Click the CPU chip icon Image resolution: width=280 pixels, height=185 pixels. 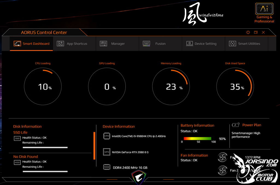107,136
